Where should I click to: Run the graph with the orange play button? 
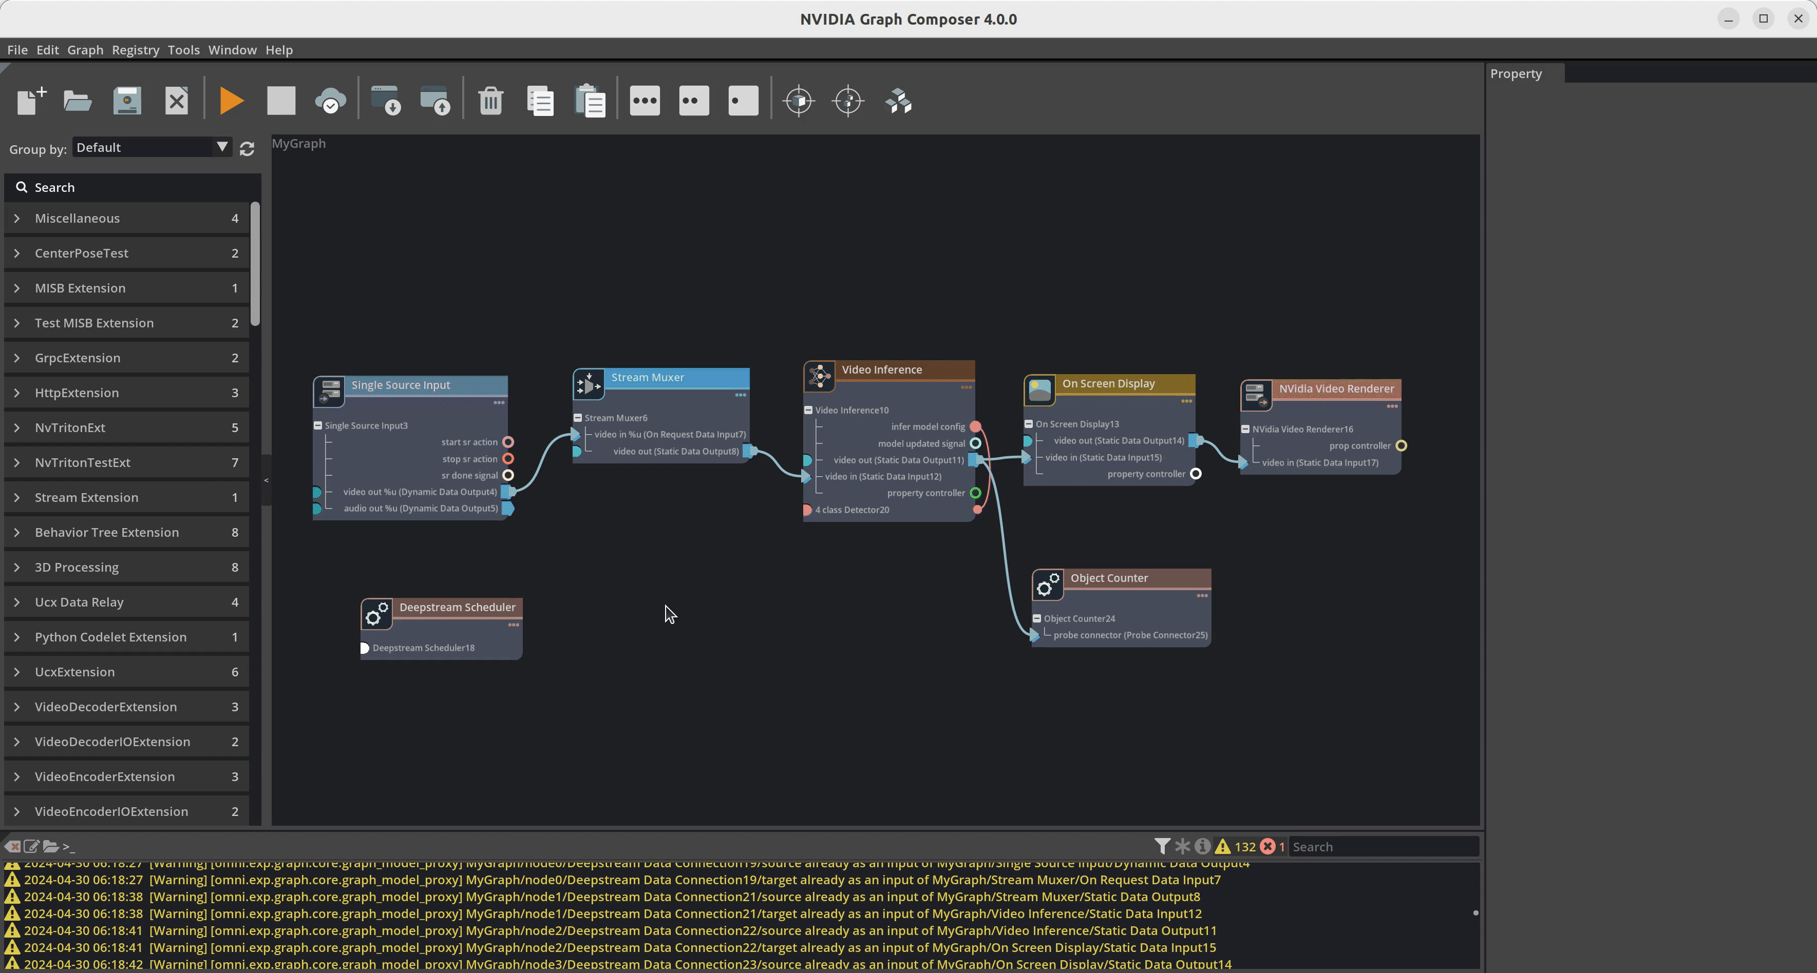point(231,101)
